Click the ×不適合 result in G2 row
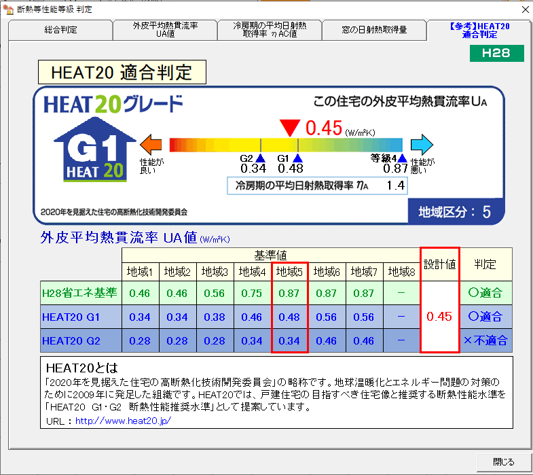The height and width of the screenshot is (475, 533). pos(485,340)
